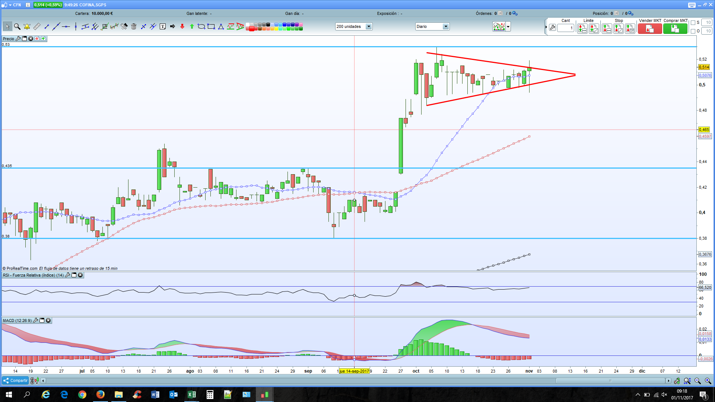The image size is (715, 402).
Task: Enable the O checkbox
Action: click(x=693, y=31)
